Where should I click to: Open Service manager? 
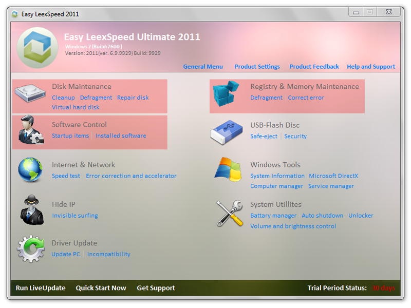point(331,186)
